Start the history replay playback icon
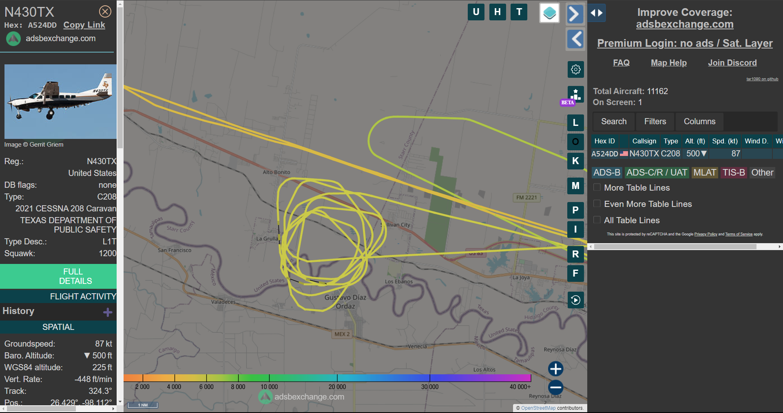783x413 pixels. (575, 300)
